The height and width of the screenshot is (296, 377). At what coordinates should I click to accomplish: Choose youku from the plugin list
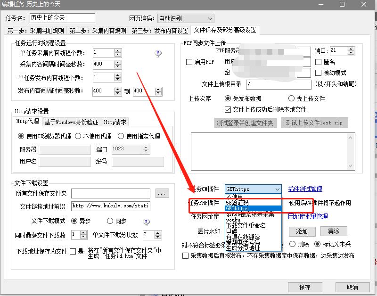coord(253,220)
